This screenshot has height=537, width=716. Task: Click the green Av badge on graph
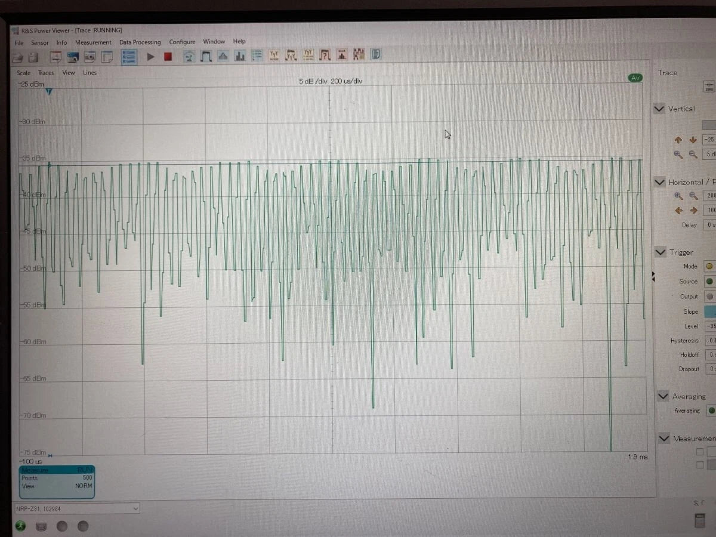(x=635, y=78)
